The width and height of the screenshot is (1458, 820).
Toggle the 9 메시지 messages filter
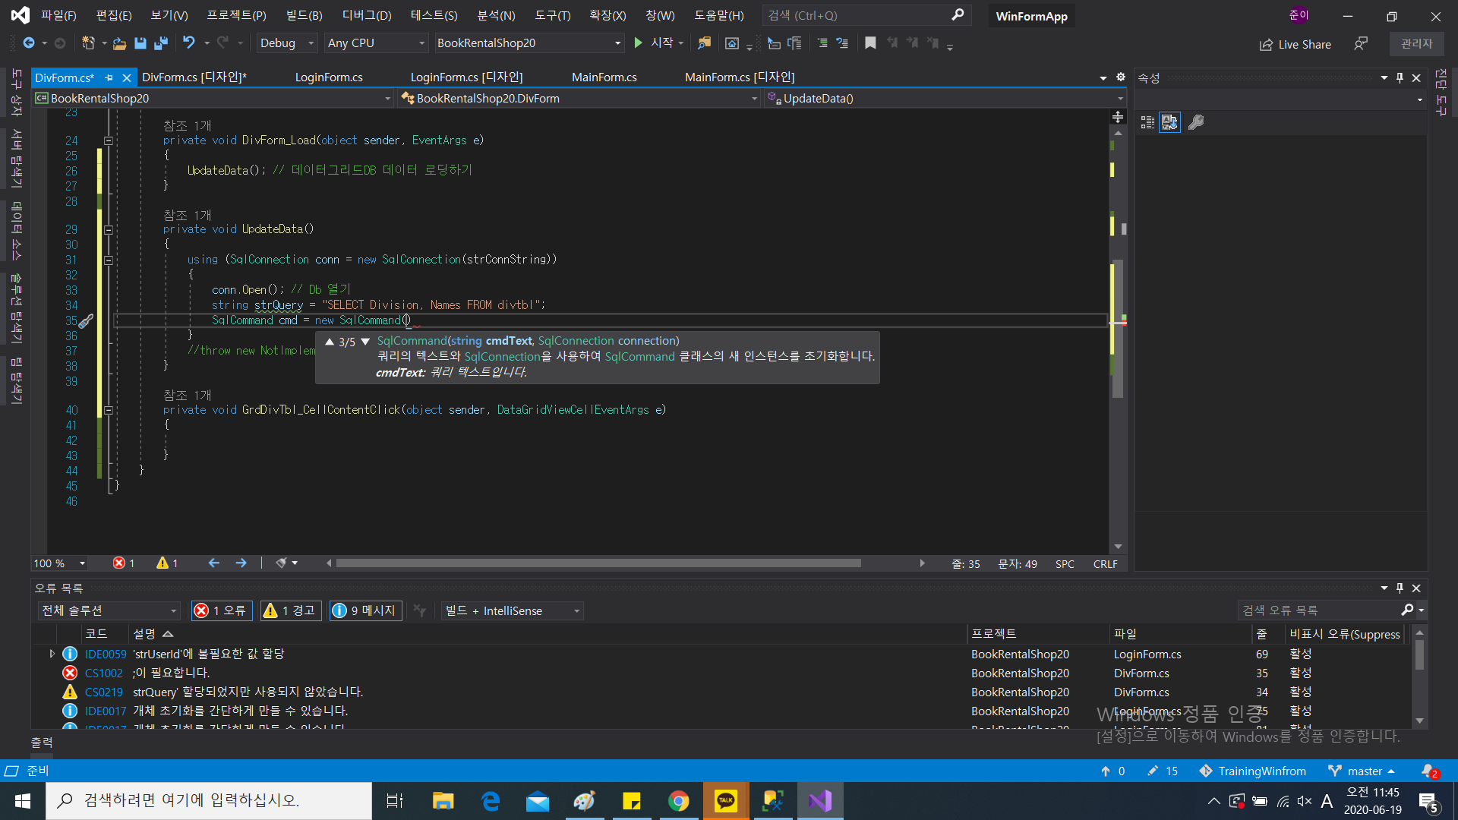[365, 610]
